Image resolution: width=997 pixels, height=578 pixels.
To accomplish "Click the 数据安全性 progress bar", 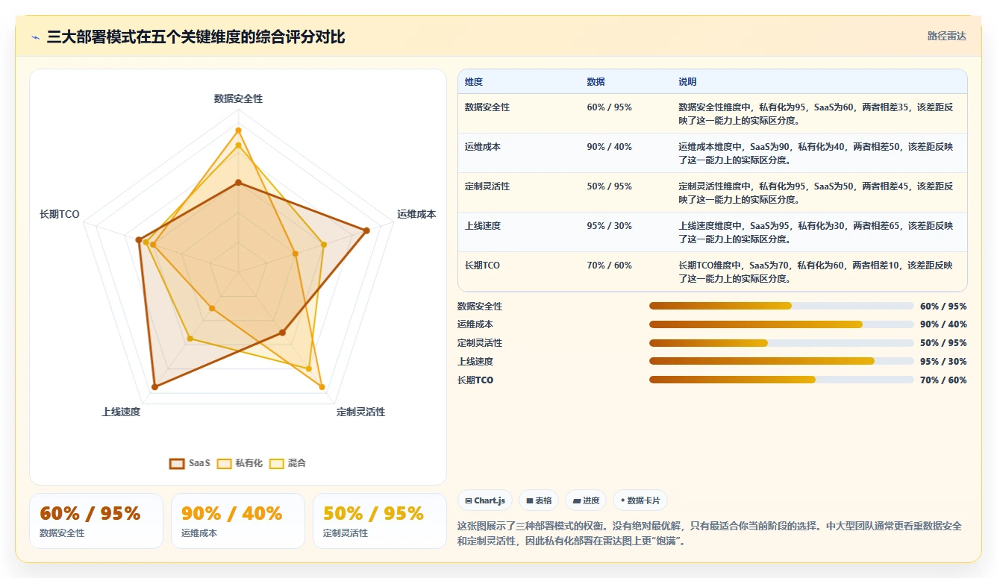I will [781, 306].
